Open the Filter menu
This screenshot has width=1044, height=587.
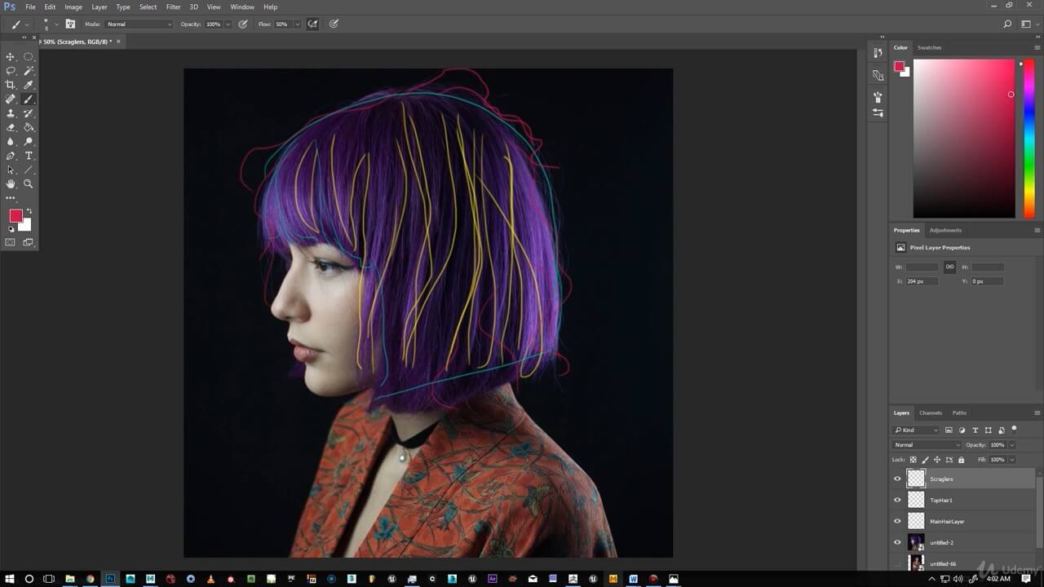(x=173, y=7)
